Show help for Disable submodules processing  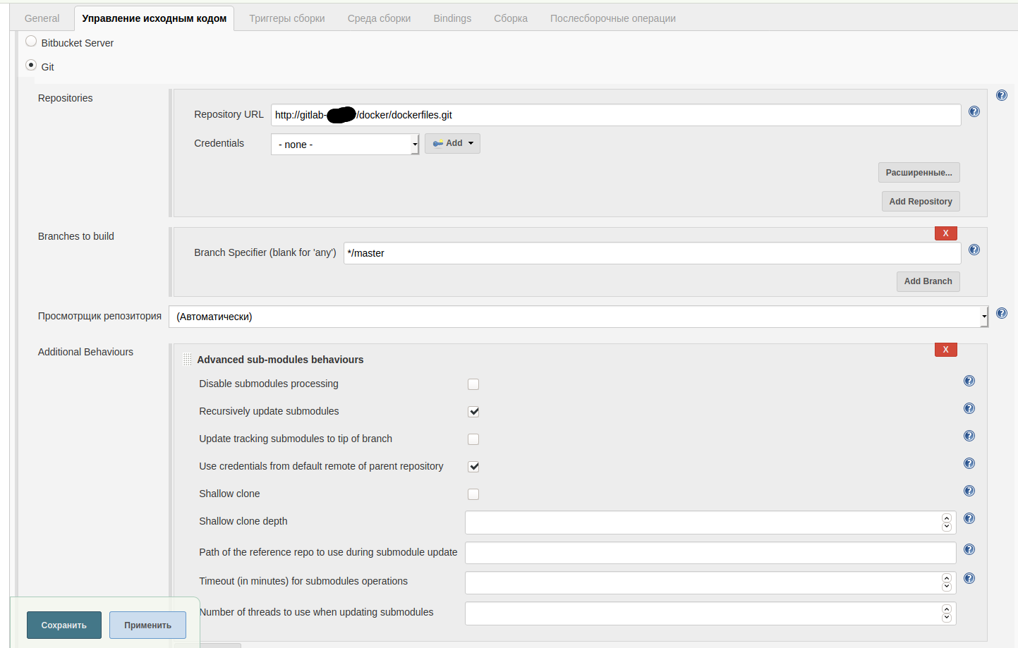coord(969,381)
